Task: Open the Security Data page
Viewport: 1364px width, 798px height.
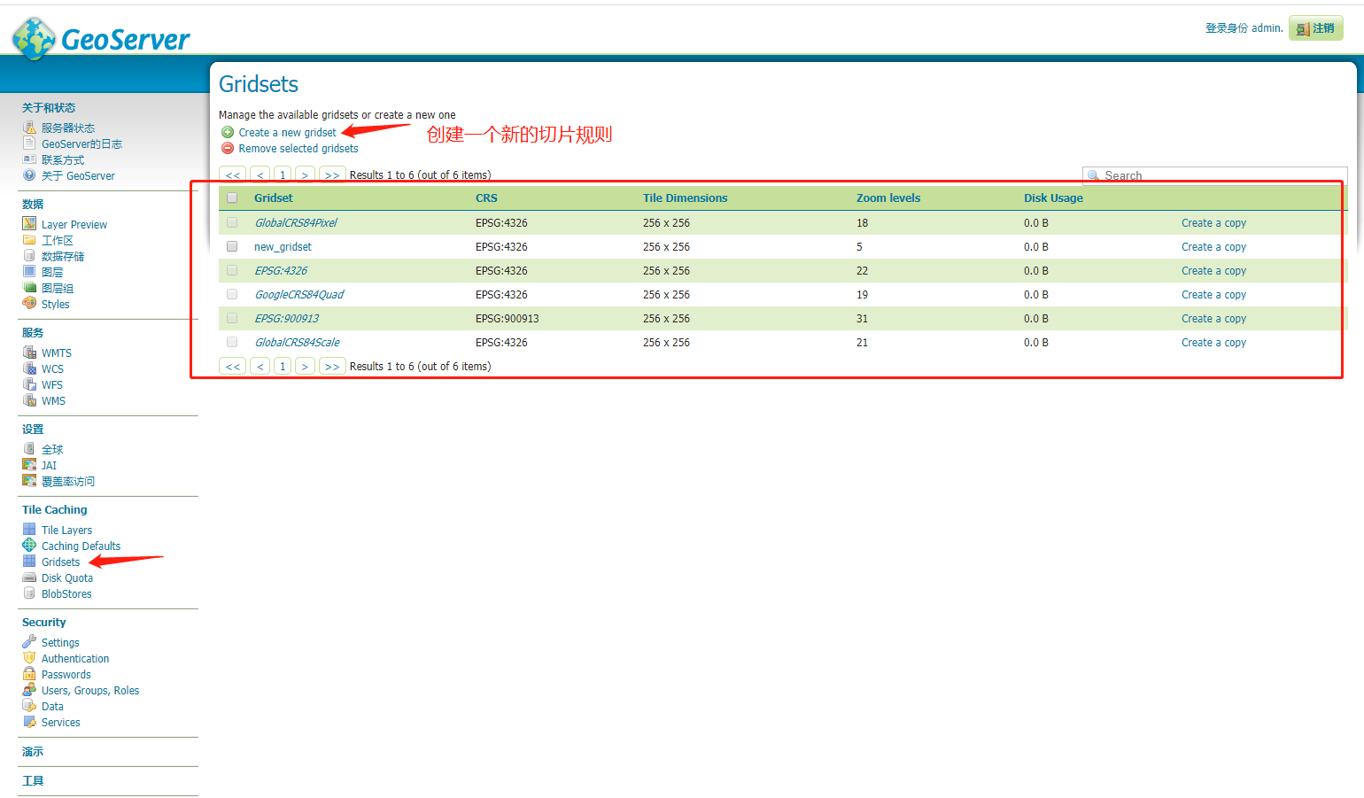Action: (52, 707)
